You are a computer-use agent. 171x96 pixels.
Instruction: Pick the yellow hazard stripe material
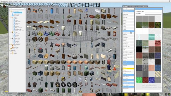(x=158, y=74)
